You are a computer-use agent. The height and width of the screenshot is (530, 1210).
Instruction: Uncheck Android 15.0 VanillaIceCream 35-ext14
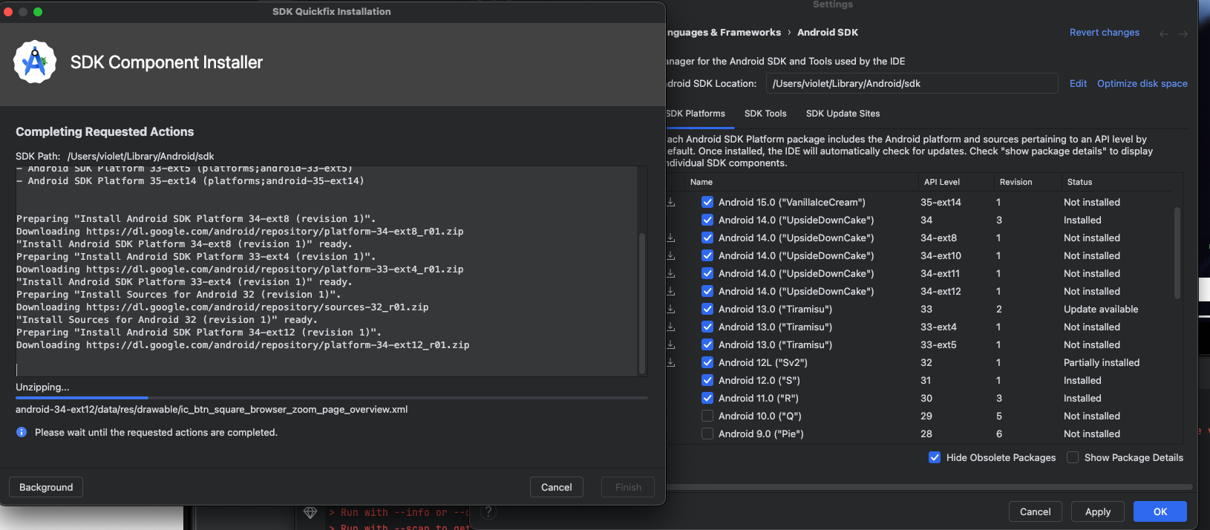pyautogui.click(x=707, y=202)
